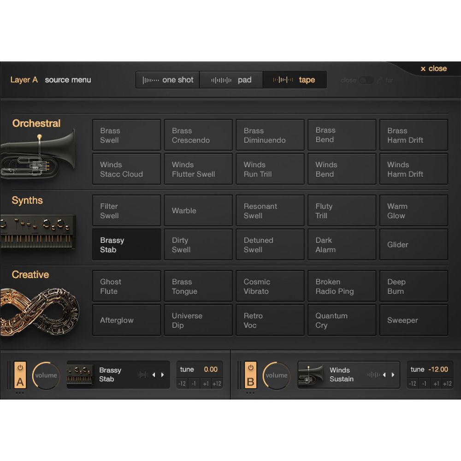
Task: Switch to the pad source mode
Action: (x=230, y=79)
